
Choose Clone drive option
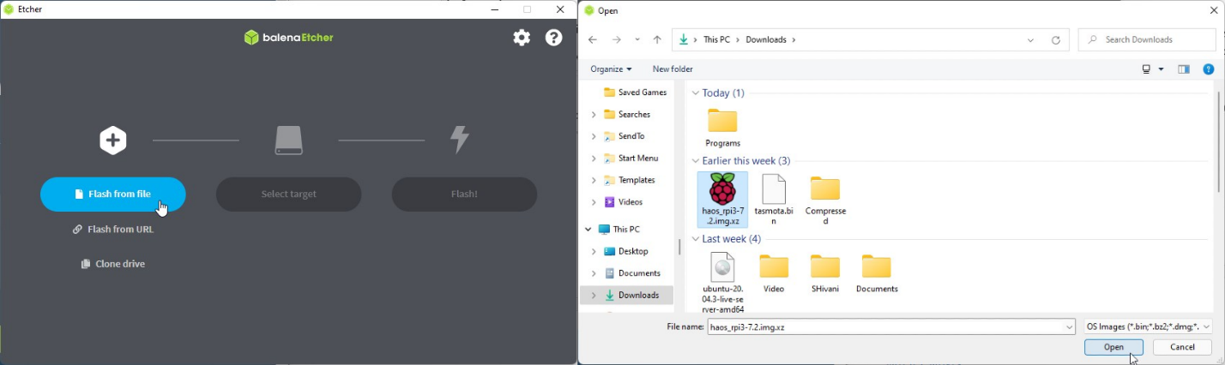click(113, 264)
